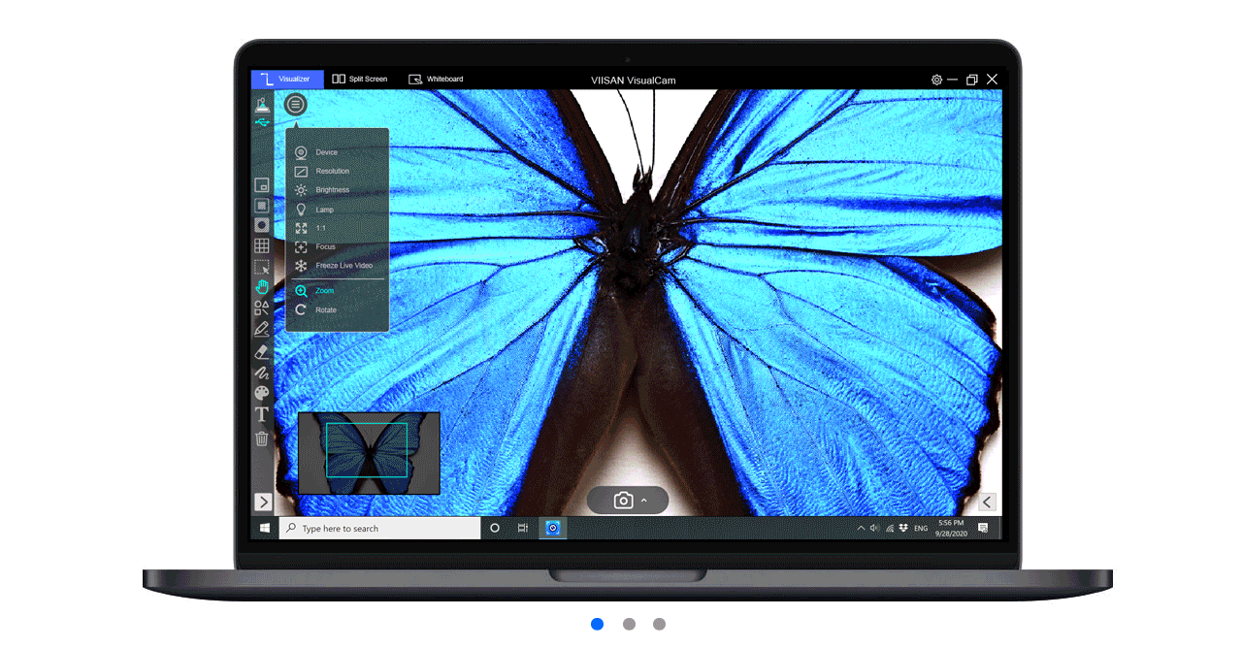Open the color palette tool
1242x649 pixels.
pos(262,393)
